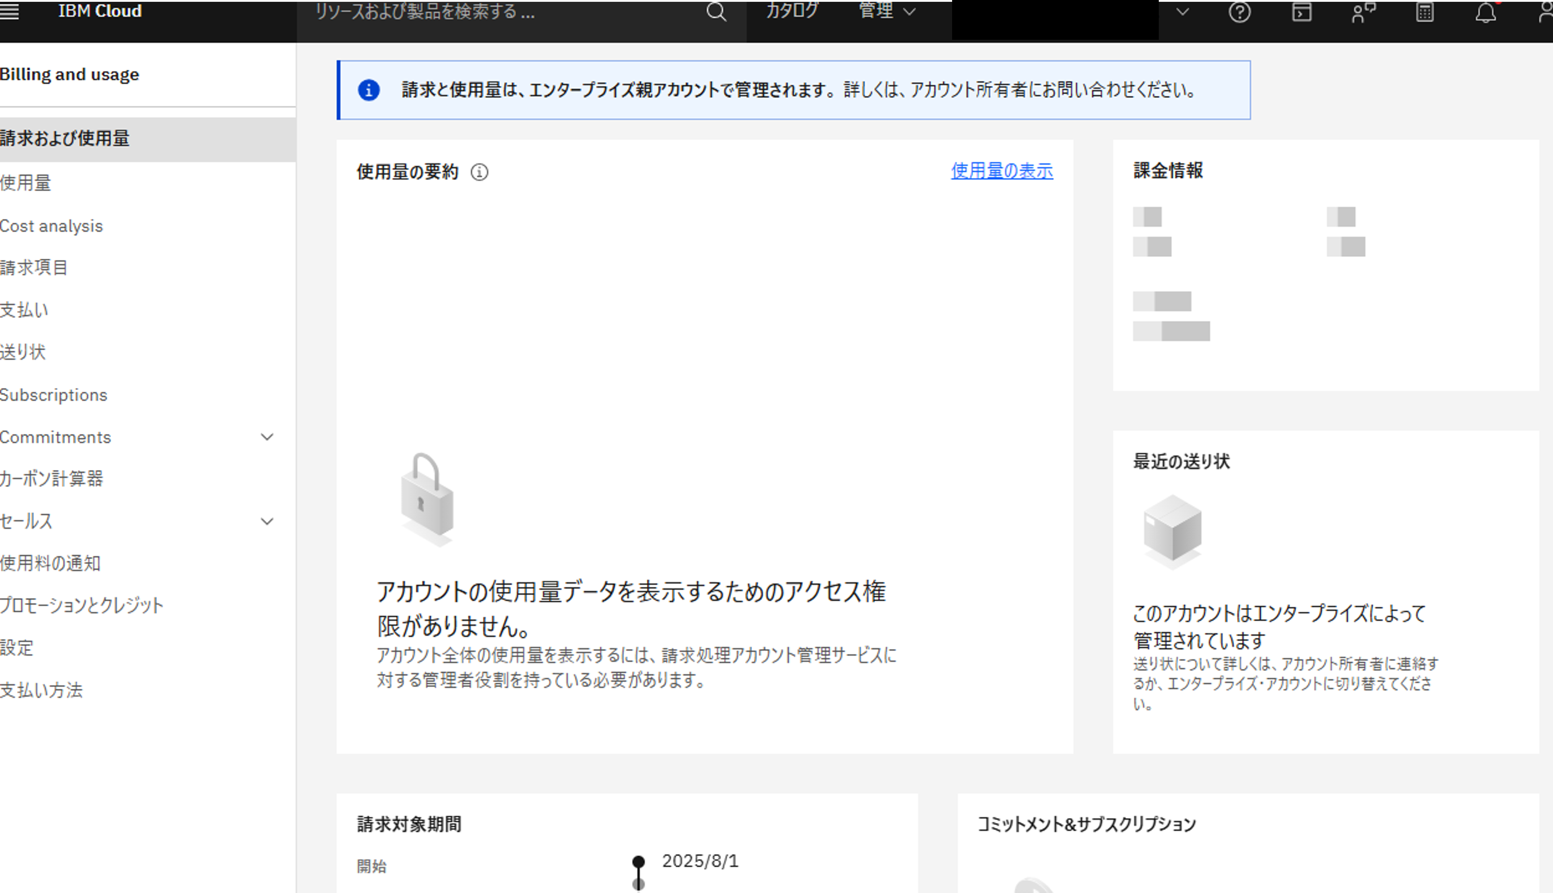1553x893 pixels.
Task: Select Cost analysis in the sidebar
Action: 51,226
